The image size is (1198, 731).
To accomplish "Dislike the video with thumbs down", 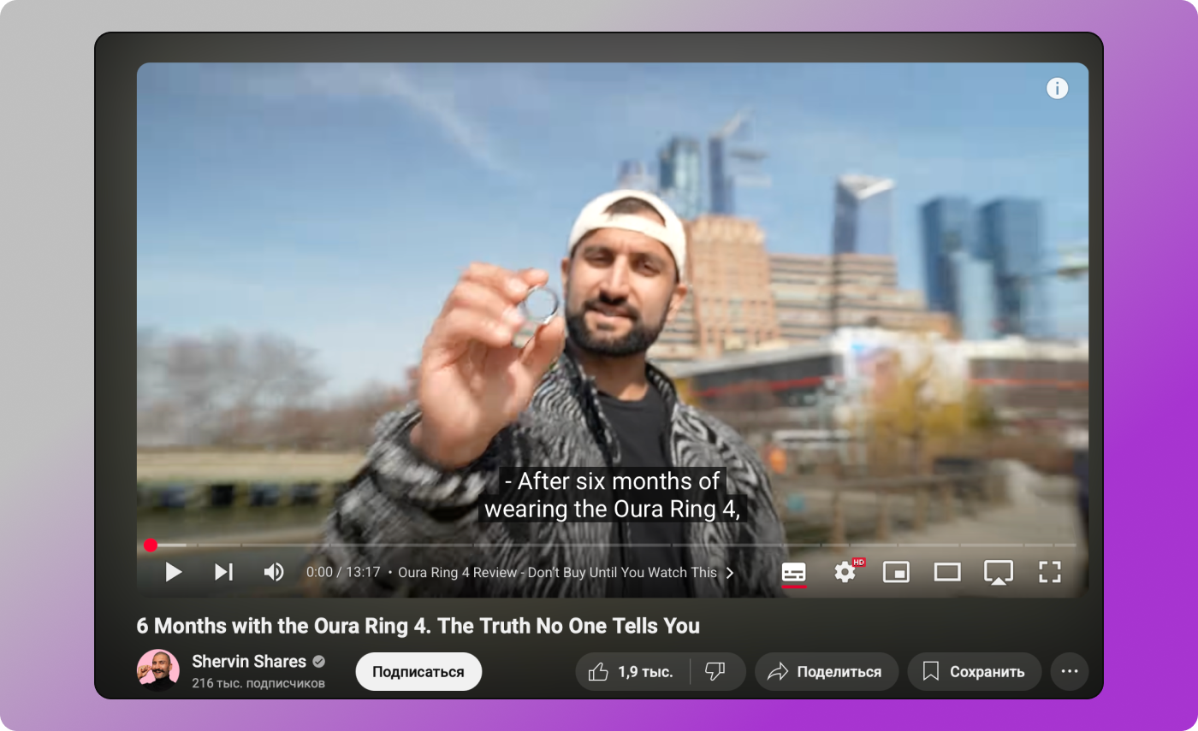I will tap(715, 672).
